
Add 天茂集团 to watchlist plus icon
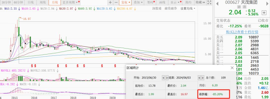click(264, 12)
